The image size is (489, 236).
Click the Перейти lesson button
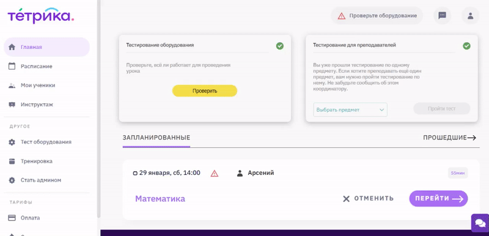coord(438,199)
